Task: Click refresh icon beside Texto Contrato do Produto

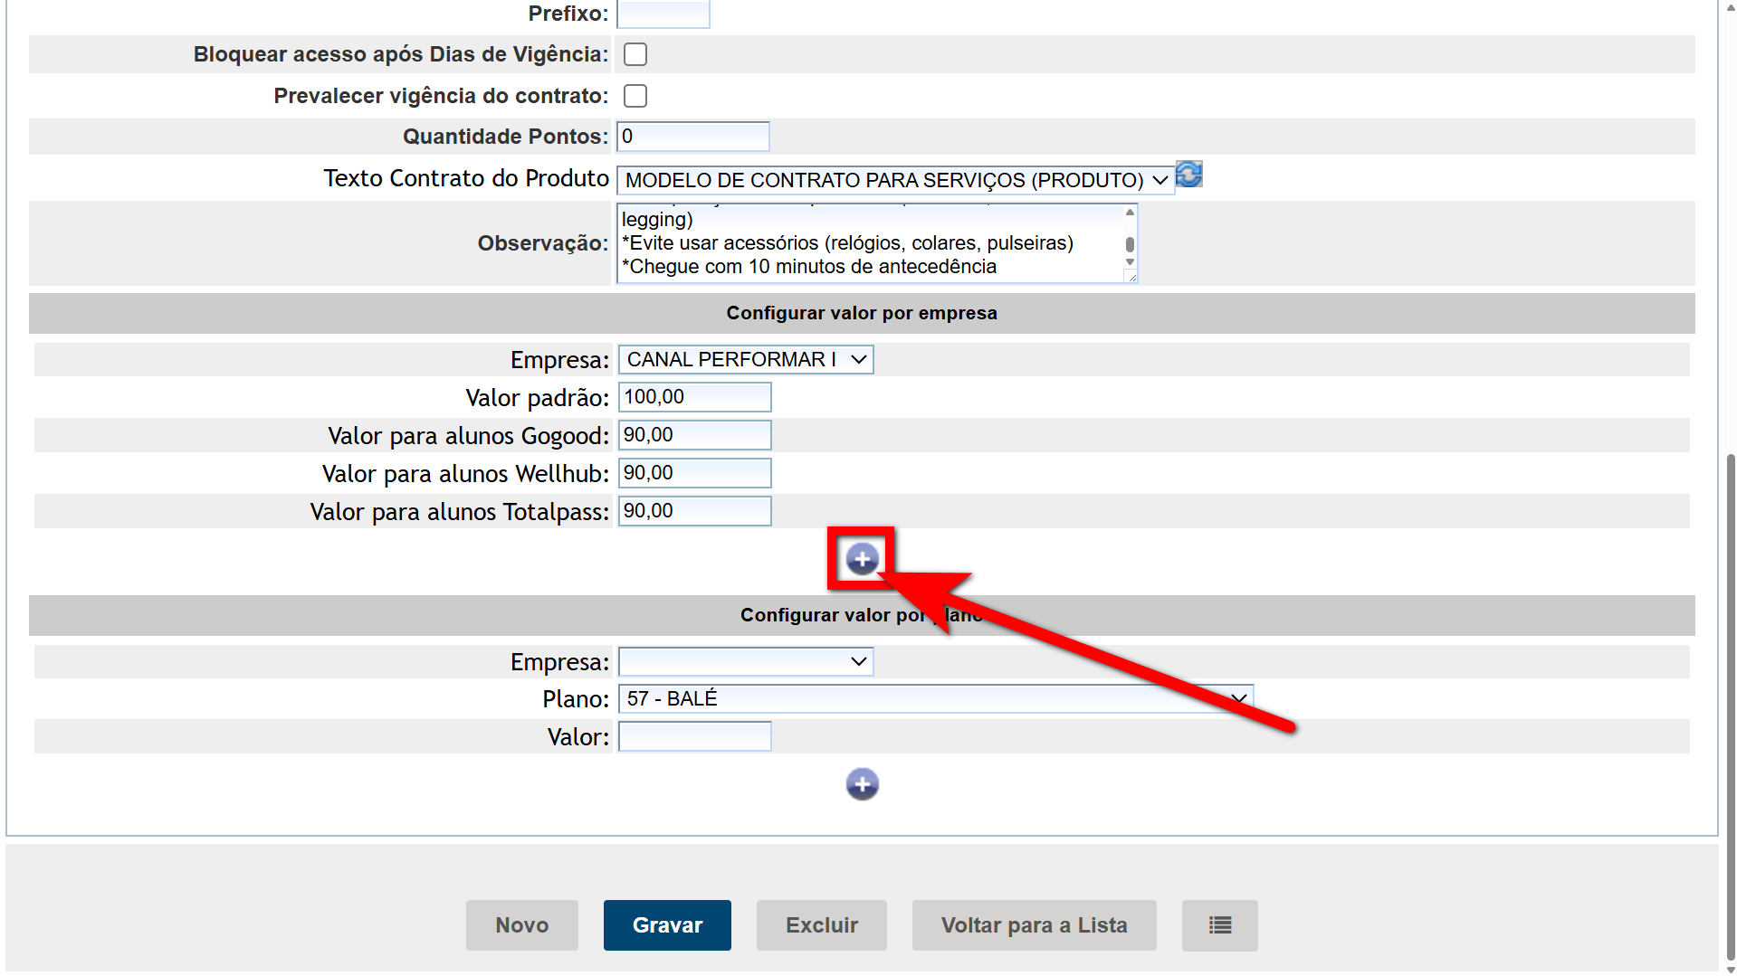Action: click(1188, 175)
